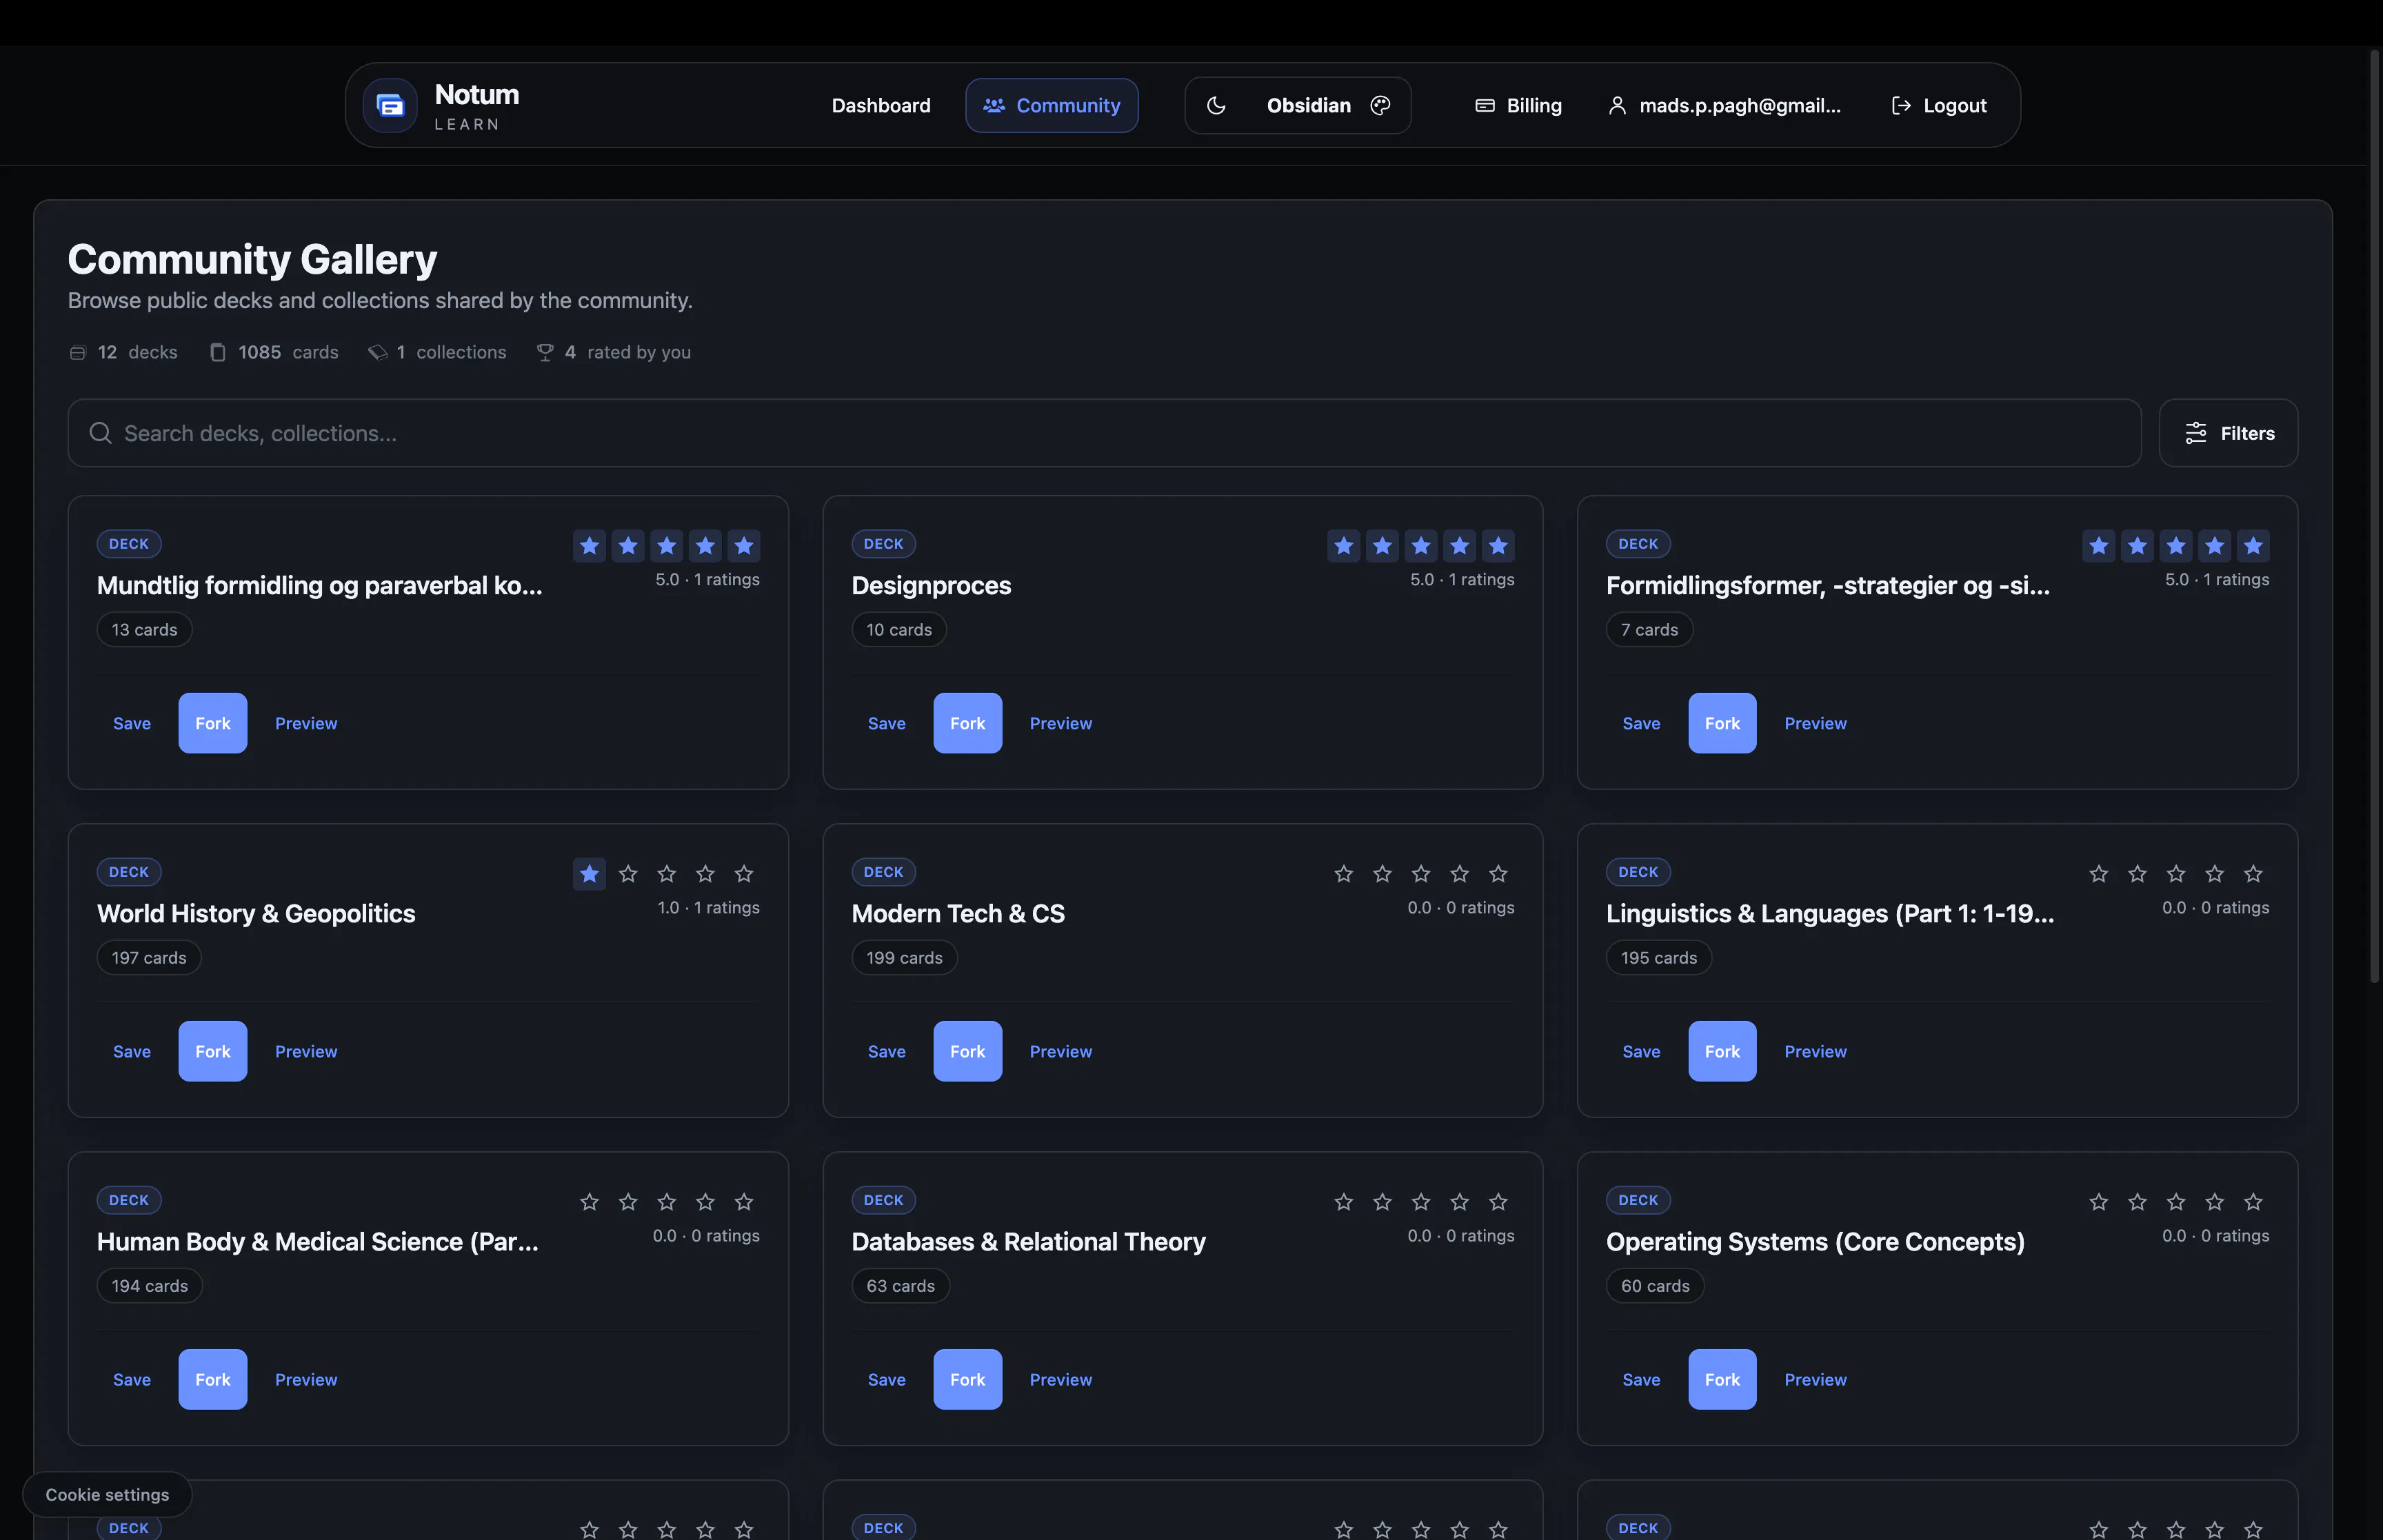Viewport: 2383px width, 1540px height.
Task: Preview the Modern Tech & CS deck
Action: 1061,1051
